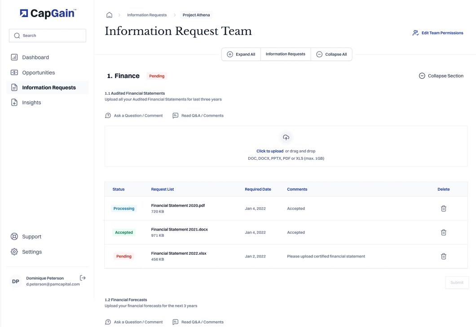This screenshot has height=327, width=476.
Task: Collapse all sections with Collapse All
Action: tap(331, 54)
